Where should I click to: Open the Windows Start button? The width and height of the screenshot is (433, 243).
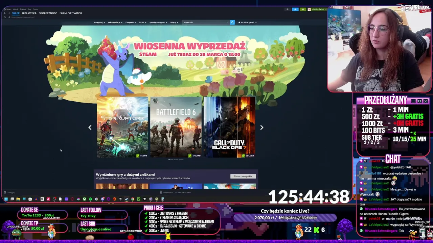point(6,199)
